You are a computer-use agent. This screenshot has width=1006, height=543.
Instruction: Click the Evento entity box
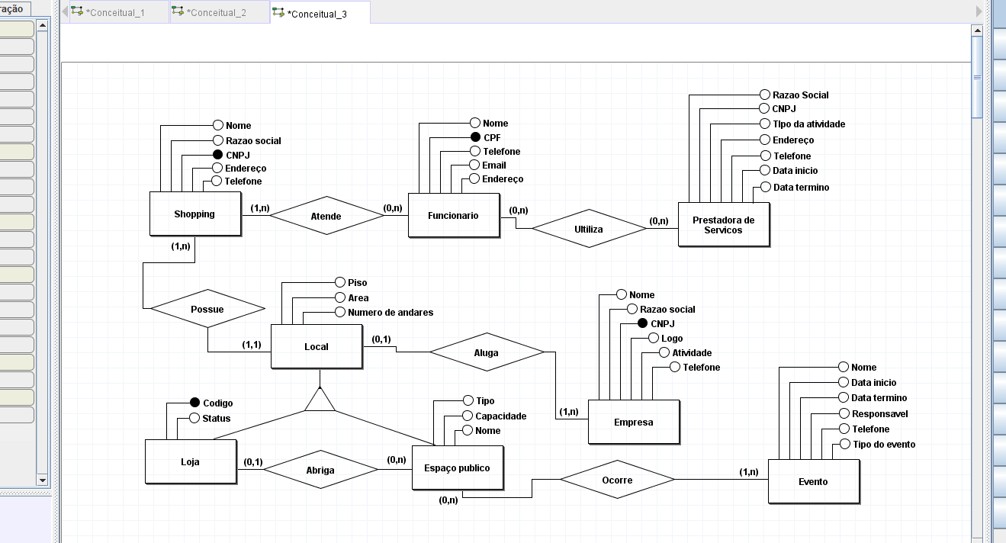click(x=814, y=481)
